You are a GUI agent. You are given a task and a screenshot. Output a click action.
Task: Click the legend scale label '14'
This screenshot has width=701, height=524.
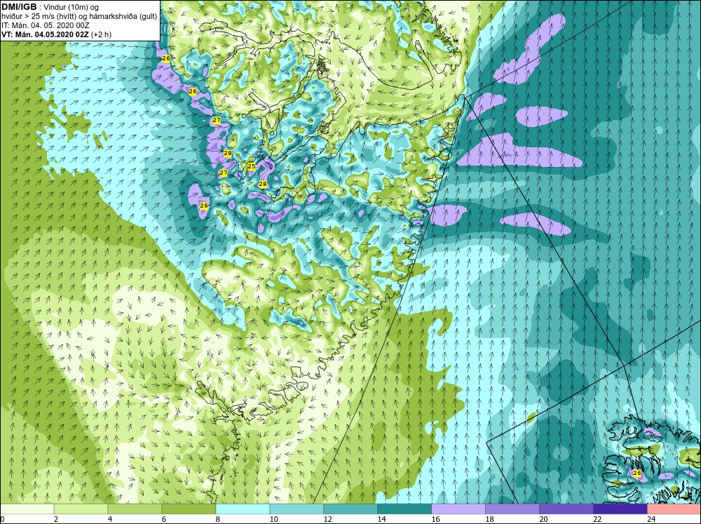(x=382, y=519)
